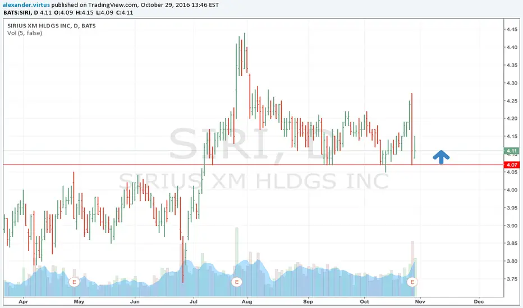This screenshot has height=308, width=523.
Task: Click the Jun label on time axis
Action: tap(135, 302)
